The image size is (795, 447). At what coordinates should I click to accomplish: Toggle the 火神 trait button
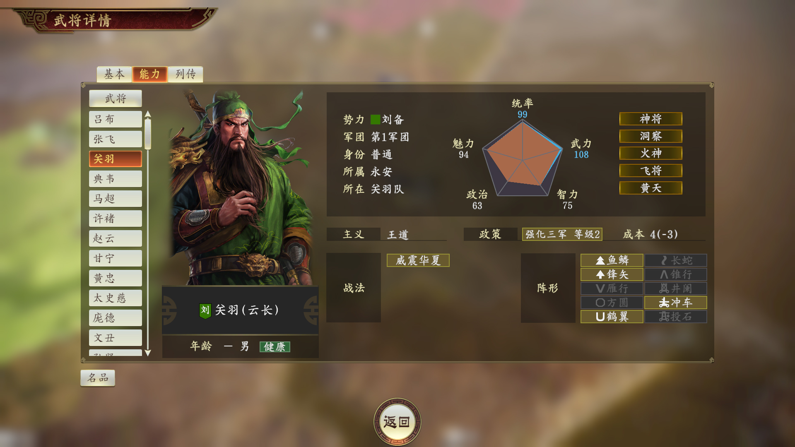click(650, 153)
